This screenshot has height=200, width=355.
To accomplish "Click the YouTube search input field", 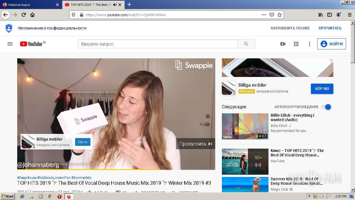I will pyautogui.click(x=158, y=44).
